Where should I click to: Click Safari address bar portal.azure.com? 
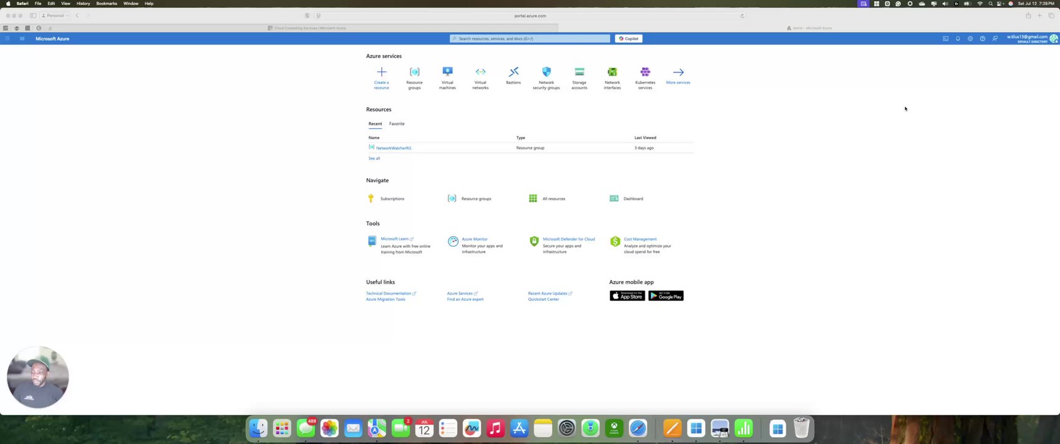530,15
